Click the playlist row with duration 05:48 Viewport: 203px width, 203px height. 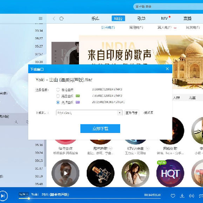[23, 184]
